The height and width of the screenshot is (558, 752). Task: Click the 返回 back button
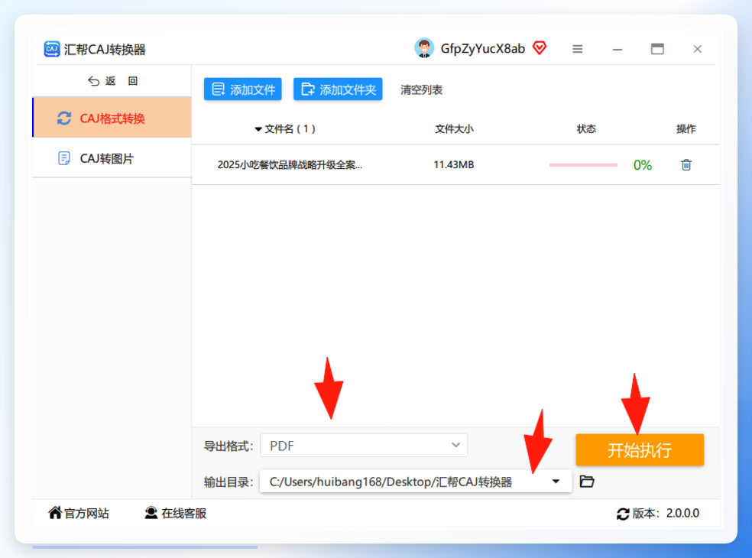(113, 81)
